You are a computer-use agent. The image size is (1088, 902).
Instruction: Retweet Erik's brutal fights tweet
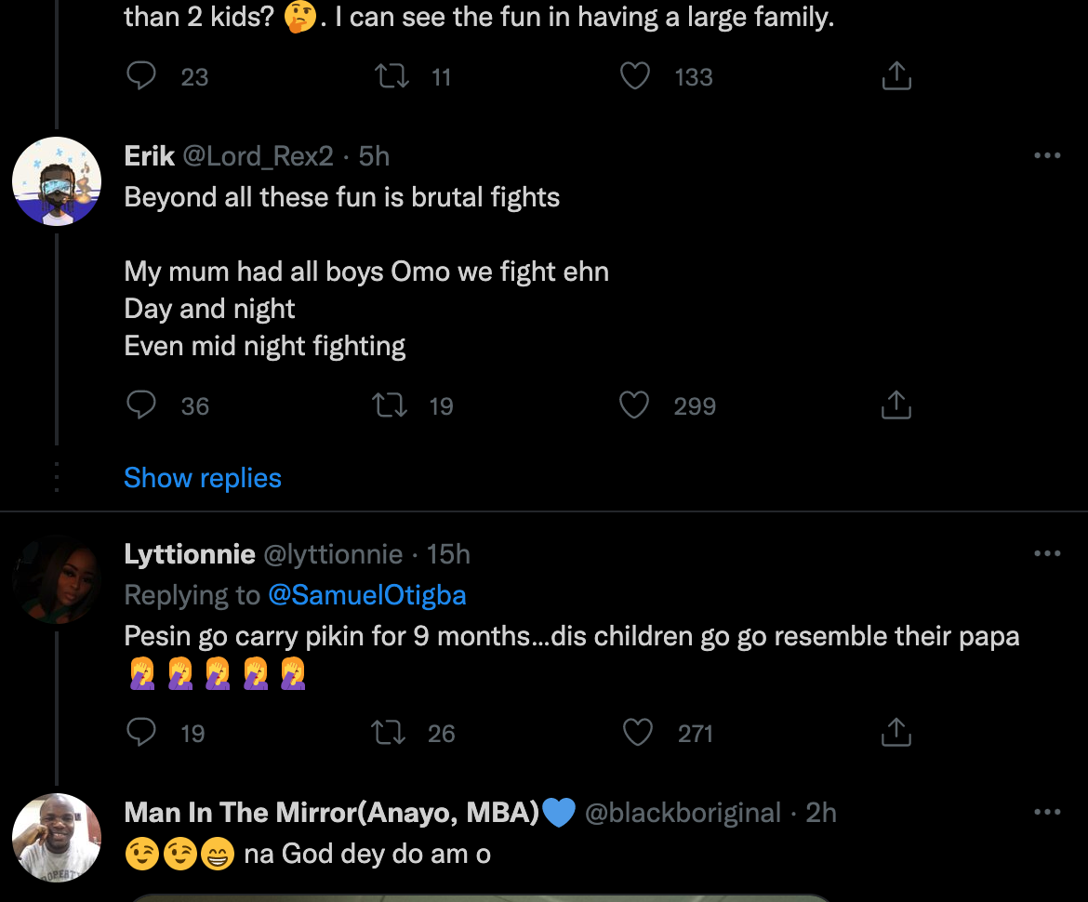coord(390,405)
